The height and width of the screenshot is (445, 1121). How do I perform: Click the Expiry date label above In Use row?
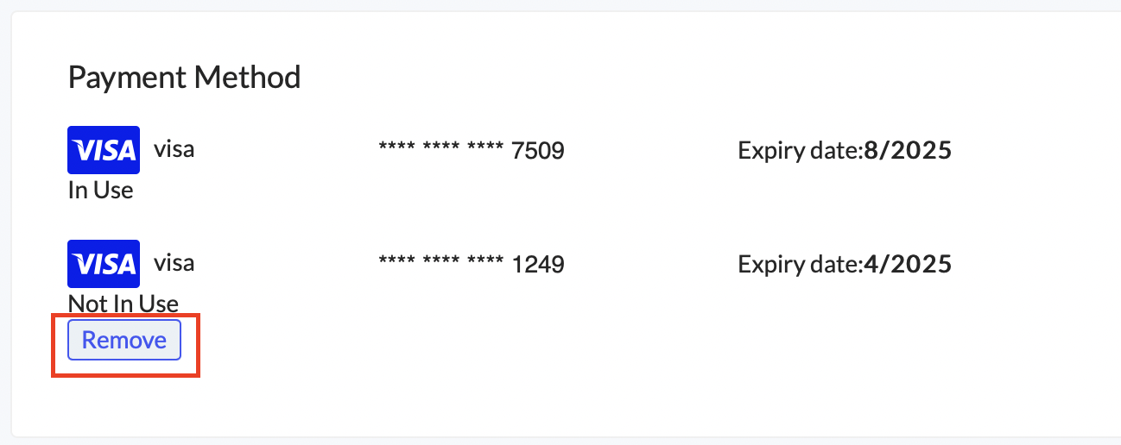800,151
